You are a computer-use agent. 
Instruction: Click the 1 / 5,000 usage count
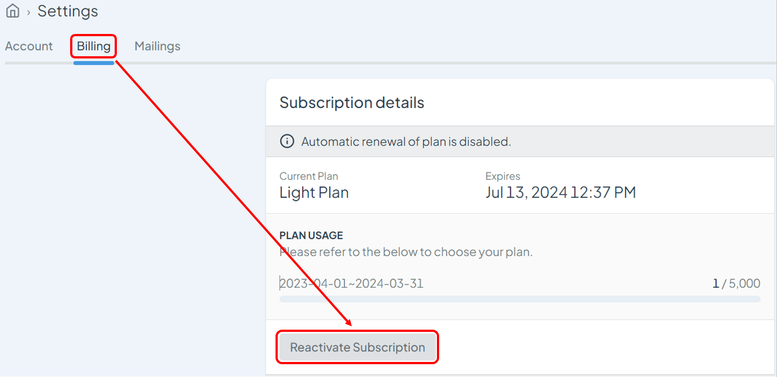pos(736,283)
